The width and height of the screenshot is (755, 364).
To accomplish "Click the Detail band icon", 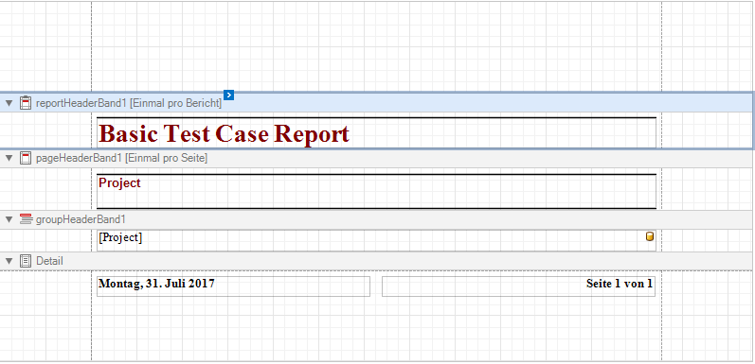I will (x=26, y=261).
